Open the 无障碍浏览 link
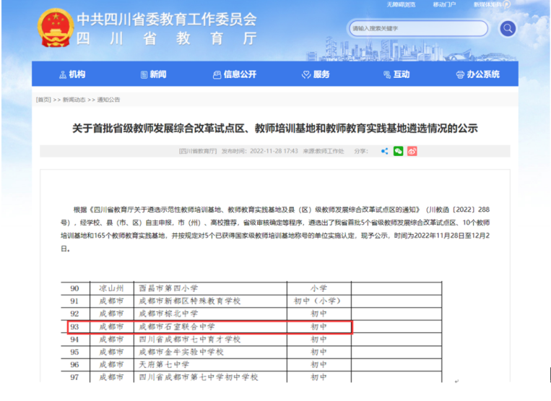This screenshot has height=401, width=551. click(401, 4)
